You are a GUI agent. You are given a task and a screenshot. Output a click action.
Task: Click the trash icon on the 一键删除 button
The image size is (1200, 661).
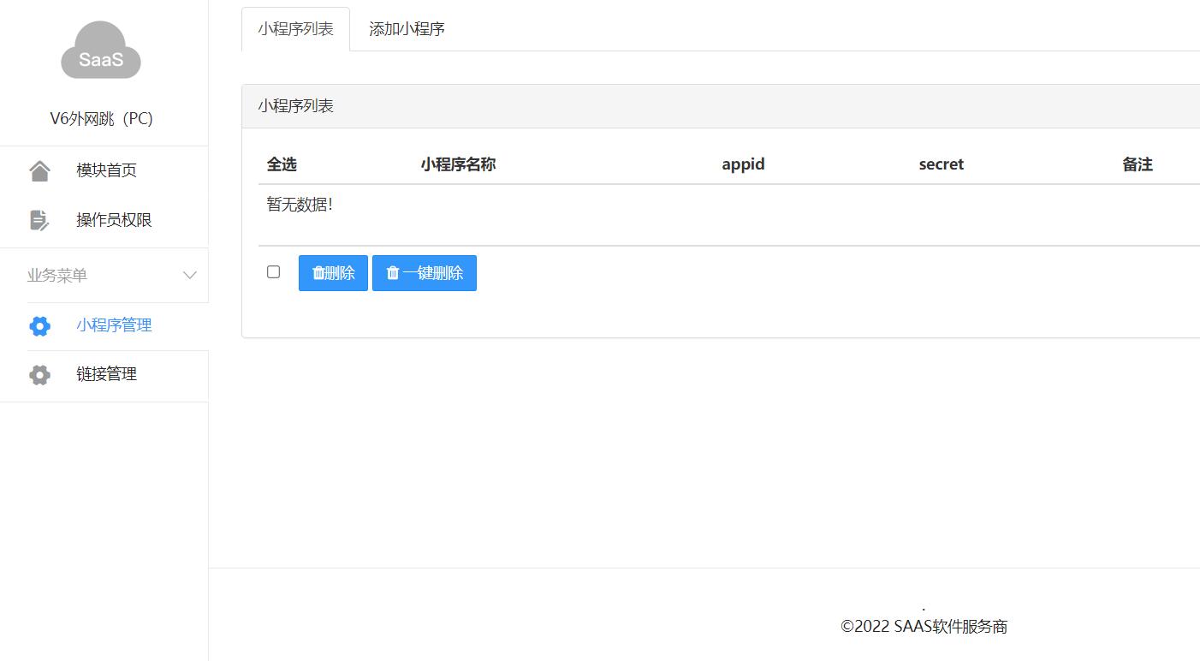(393, 273)
